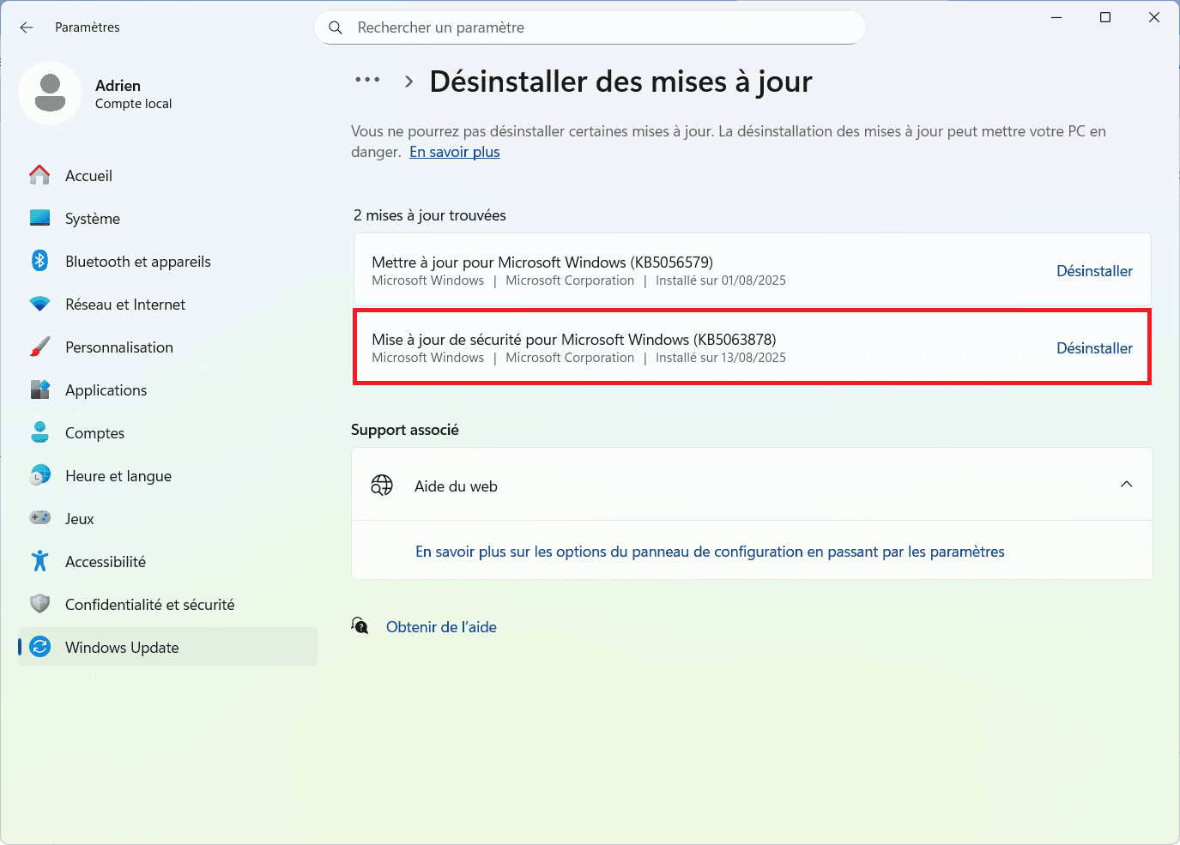The width and height of the screenshot is (1180, 845).
Task: Click the Support associé heading
Action: pos(405,430)
